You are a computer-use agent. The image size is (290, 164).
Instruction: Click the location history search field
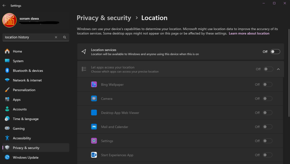coord(28,37)
